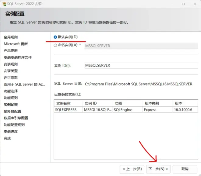Open the 功能选择 step
The image size is (201, 176).
pos(11,91)
